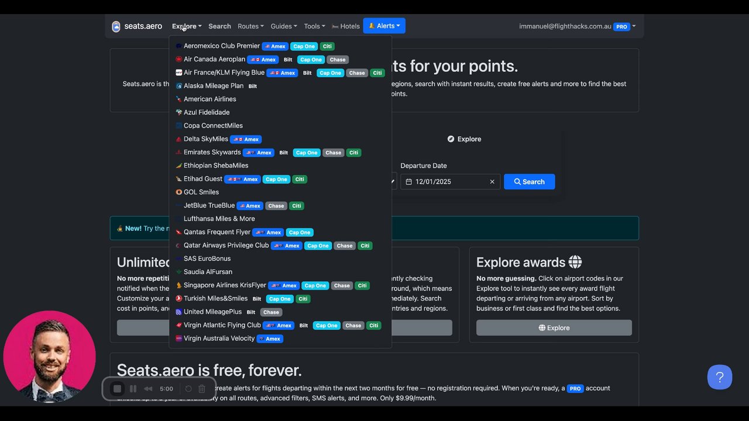Click the PRO badge next to account email
The width and height of the screenshot is (749, 421).
(x=621, y=27)
